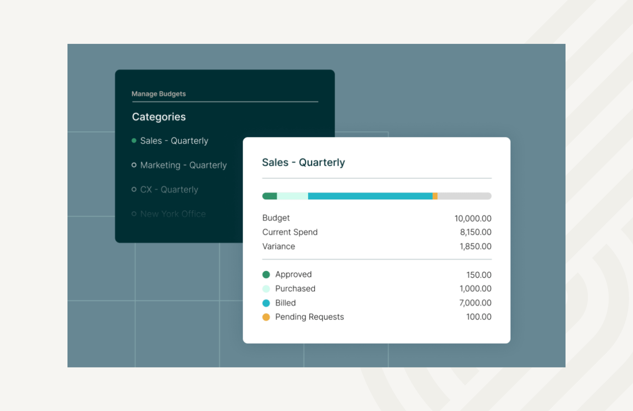Select the CX - Quarterly radio circle

134,189
